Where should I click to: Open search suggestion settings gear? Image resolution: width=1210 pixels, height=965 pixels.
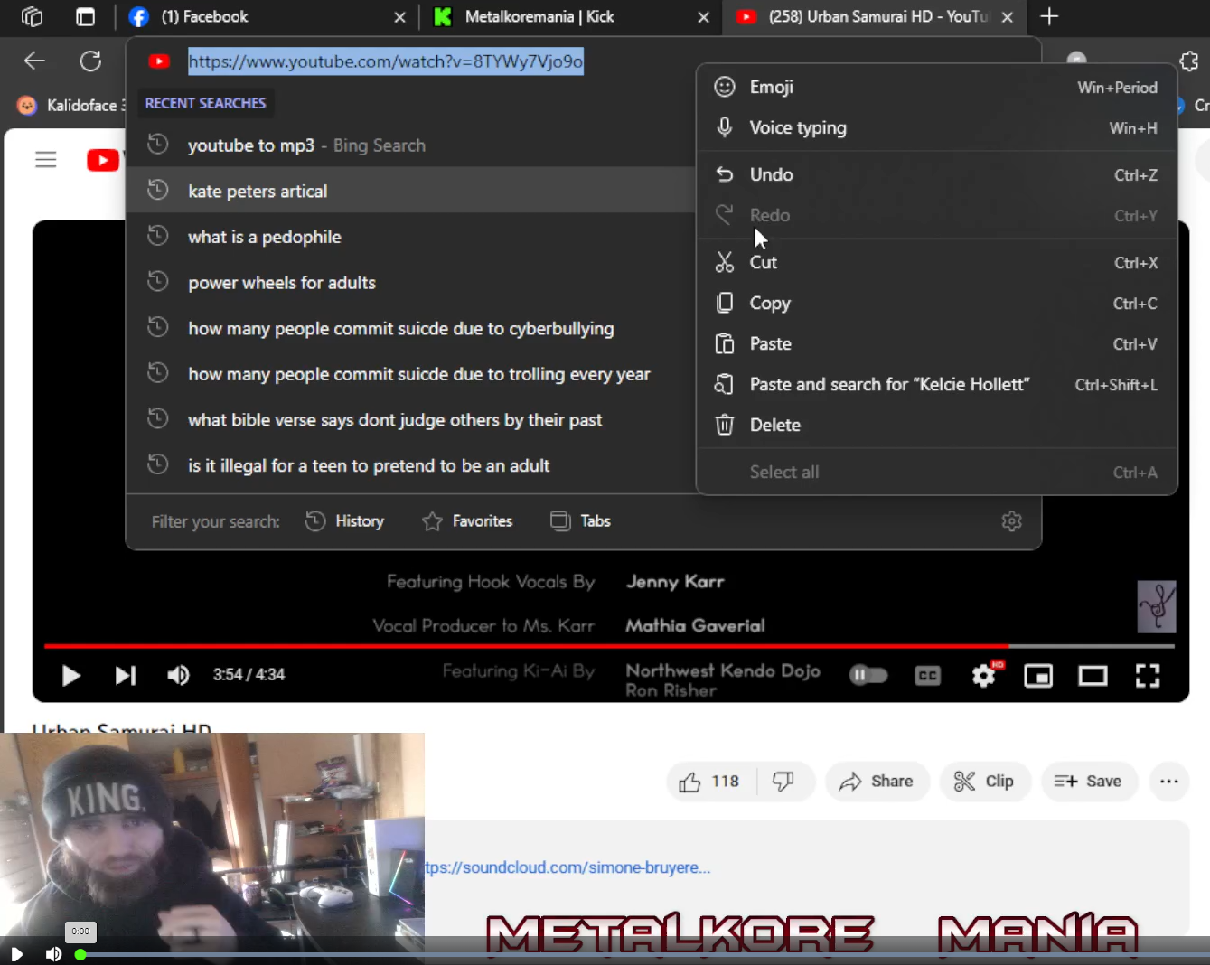1012,521
